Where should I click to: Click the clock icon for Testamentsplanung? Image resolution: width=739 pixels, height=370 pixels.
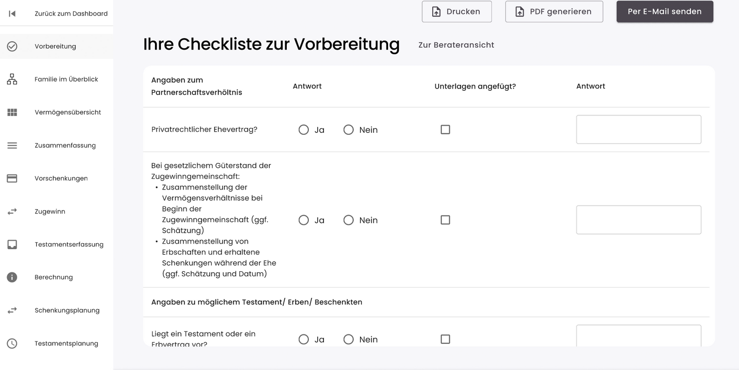[12, 343]
